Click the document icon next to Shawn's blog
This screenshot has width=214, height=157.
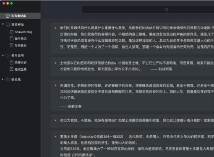(x=11, y=32)
